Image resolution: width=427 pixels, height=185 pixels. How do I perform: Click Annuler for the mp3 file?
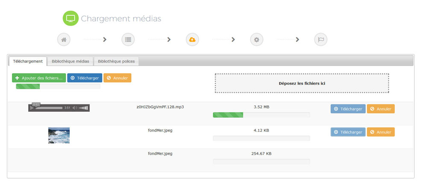[381, 109]
